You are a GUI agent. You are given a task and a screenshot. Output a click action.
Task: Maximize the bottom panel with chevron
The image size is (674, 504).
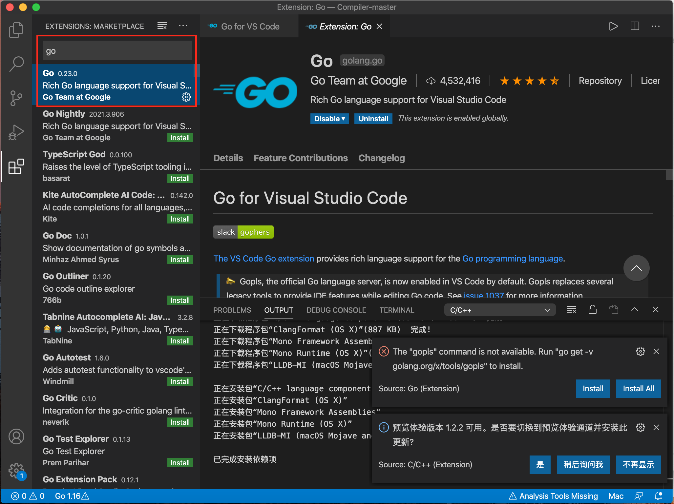point(635,310)
